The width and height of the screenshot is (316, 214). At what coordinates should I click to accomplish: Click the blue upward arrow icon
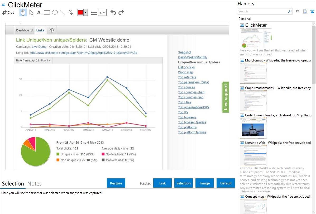click(312, 11)
